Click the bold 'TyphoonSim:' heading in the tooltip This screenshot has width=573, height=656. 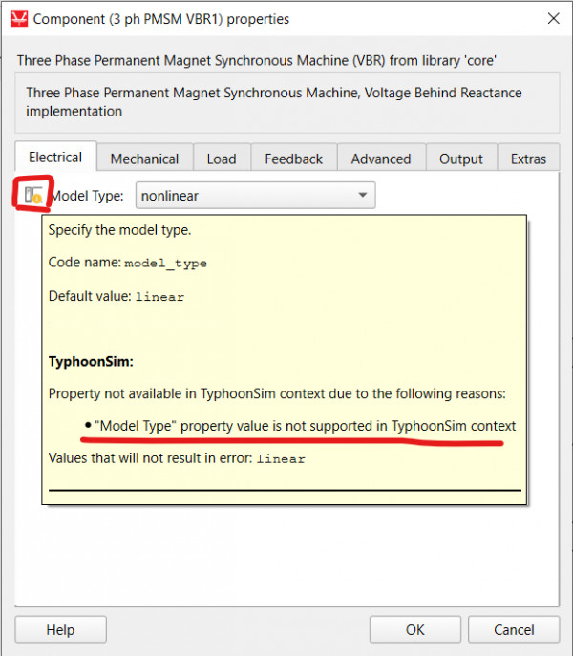coord(91,362)
